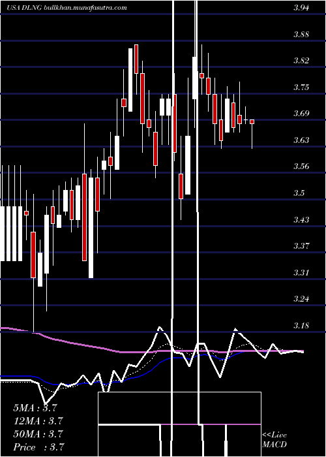This screenshot has width=326, height=457.
Task: Click the 3.94 price axis label
Action: pos(301,8)
